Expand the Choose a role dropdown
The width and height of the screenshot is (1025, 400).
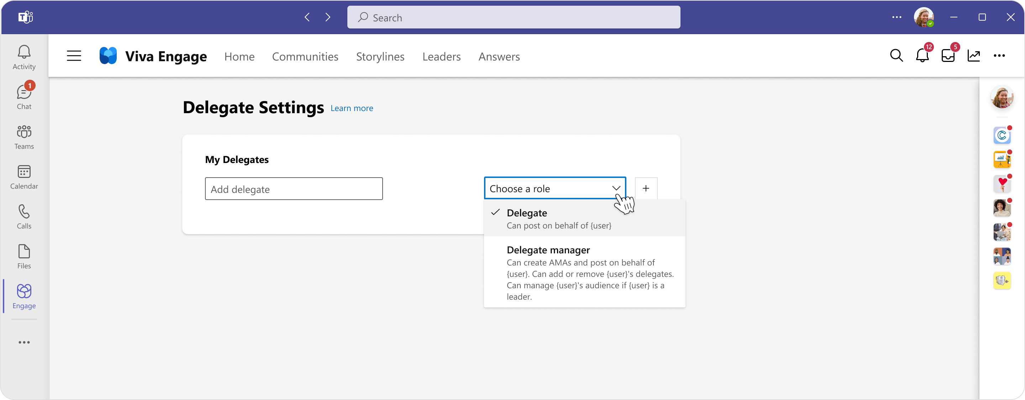(555, 188)
